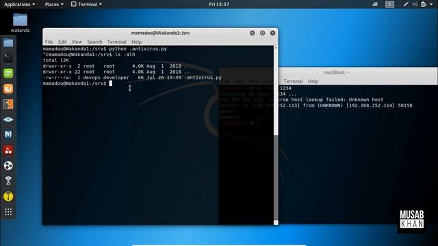Click the clock showing Fri 15:37
Screen dimensions: 438x246
(x=219, y=4)
